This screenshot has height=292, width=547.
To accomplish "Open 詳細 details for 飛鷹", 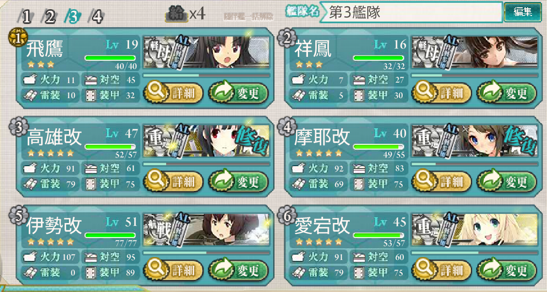I will point(173,93).
